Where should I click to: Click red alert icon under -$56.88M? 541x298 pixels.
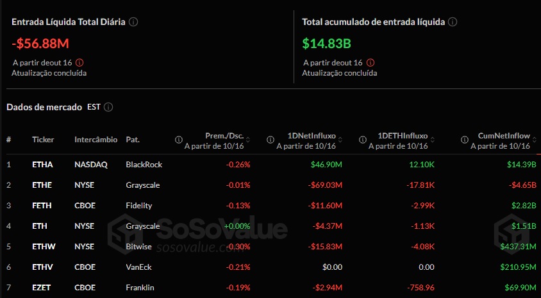[x=79, y=63]
